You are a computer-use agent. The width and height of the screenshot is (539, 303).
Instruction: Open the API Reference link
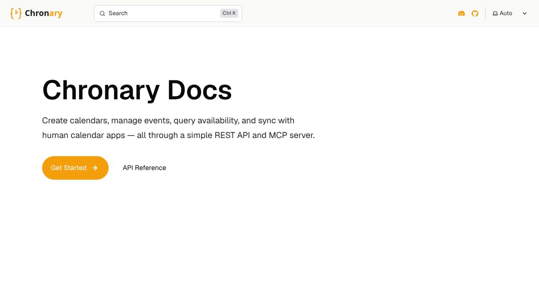click(144, 168)
